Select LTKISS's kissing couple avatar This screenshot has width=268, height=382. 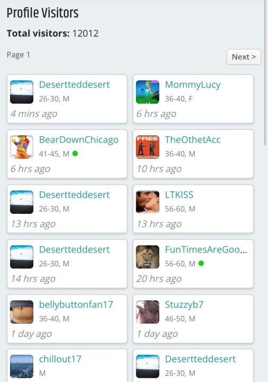coord(147,202)
